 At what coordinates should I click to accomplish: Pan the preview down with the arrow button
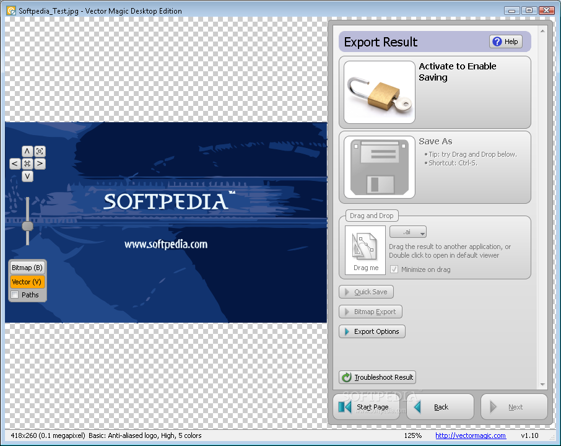point(27,176)
